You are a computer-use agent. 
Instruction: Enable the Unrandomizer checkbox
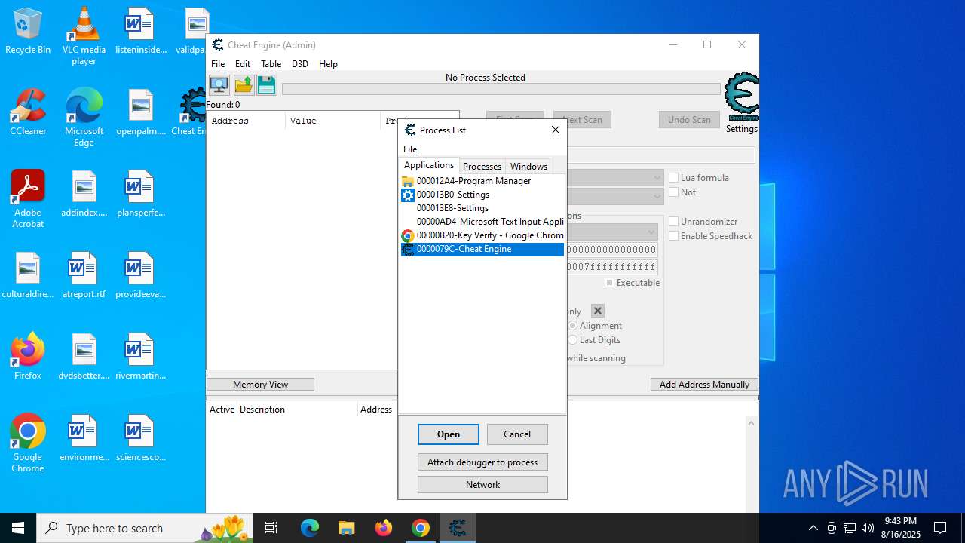[674, 222]
